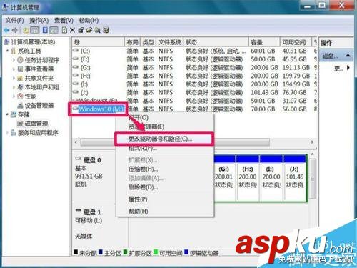Click the X delete icon in the toolbar
Screen dimensions: 357x268
pyautogui.click(x=73, y=30)
